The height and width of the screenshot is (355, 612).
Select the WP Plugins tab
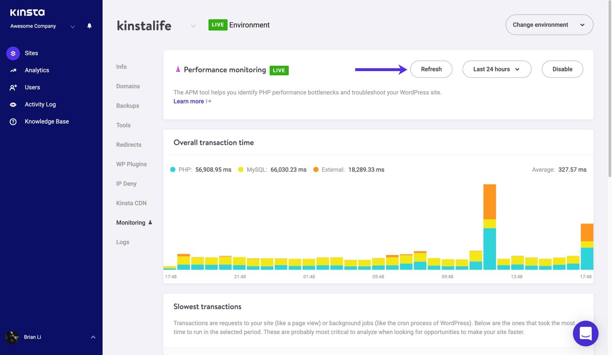click(x=131, y=164)
